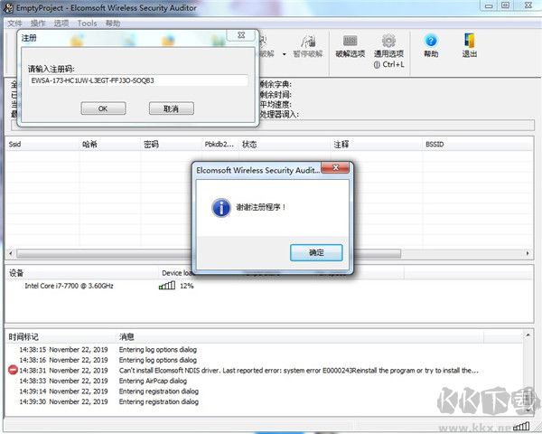Select the 14:38:15 Entering log options dialog entry

tap(265, 350)
